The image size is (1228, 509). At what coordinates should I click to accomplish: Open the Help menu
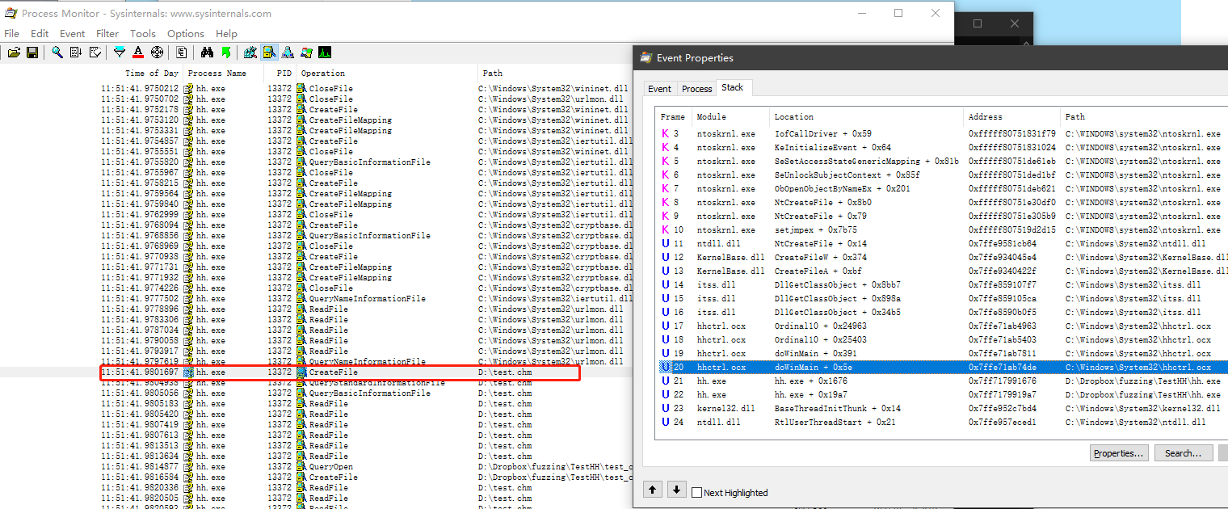click(227, 33)
